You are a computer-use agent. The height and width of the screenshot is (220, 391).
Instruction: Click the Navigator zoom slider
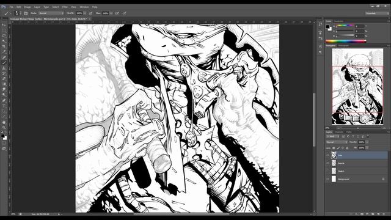[x=358, y=128]
